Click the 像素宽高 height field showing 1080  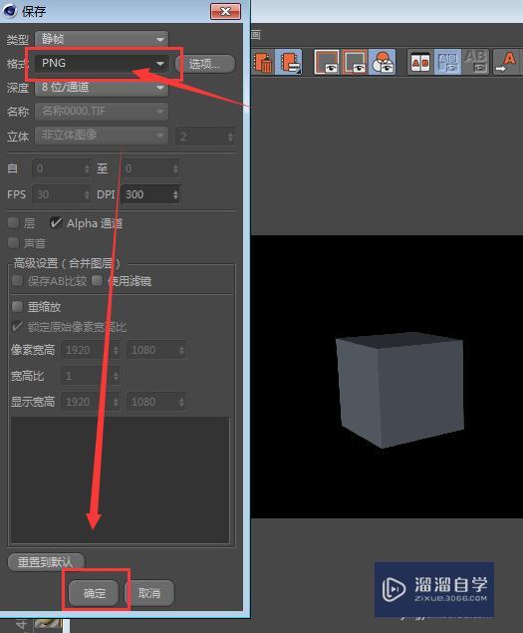(155, 350)
